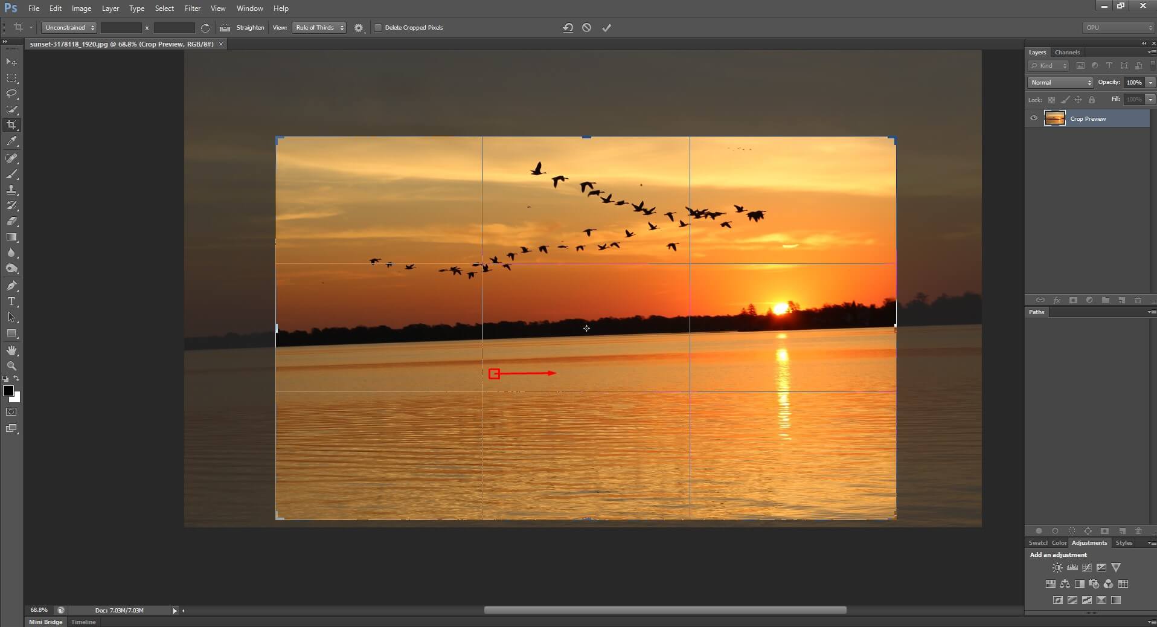The width and height of the screenshot is (1157, 627).
Task: Switch to the Channels tab
Action: tap(1067, 53)
